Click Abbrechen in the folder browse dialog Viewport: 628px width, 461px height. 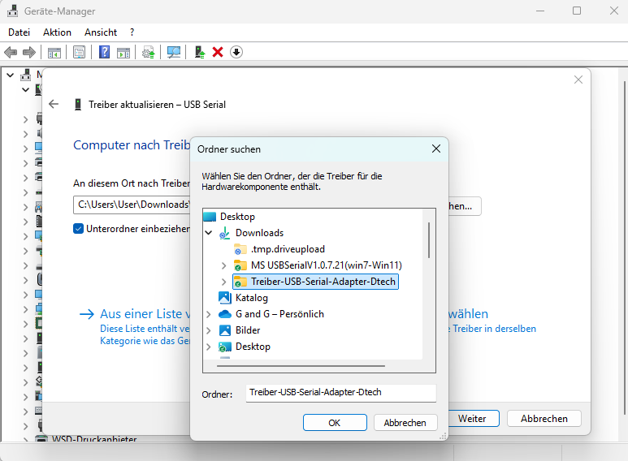pyautogui.click(x=405, y=423)
